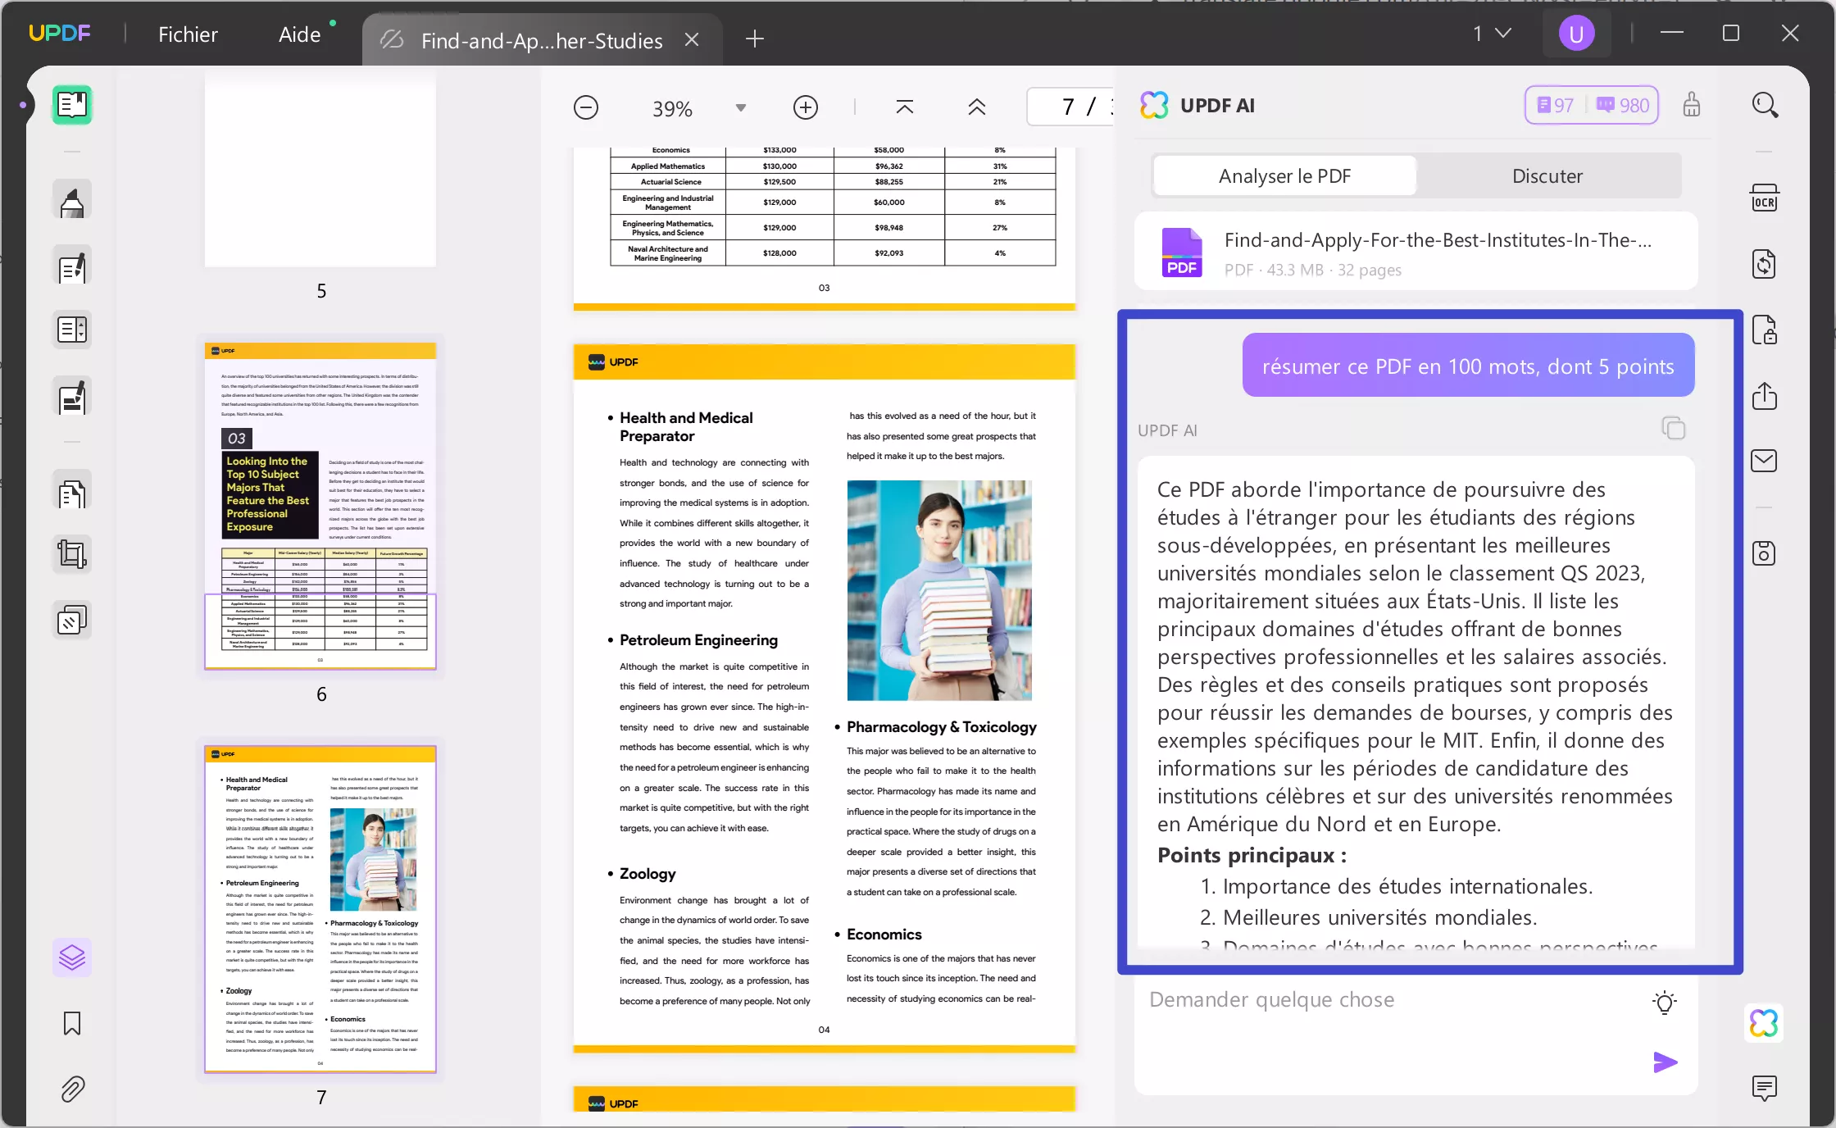1836x1128 pixels.
Task: Select the Crop pages tool
Action: coord(72,554)
